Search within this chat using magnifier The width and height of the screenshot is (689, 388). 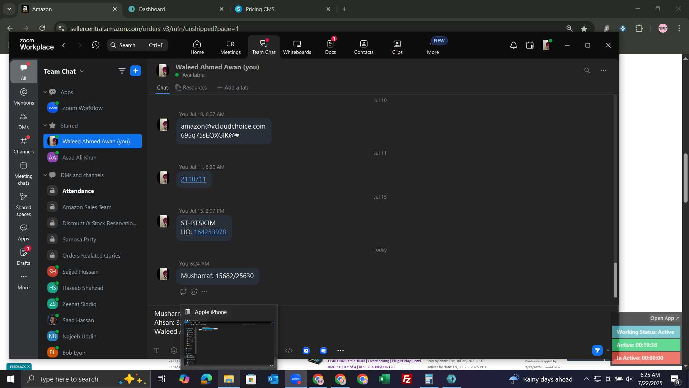coord(587,70)
